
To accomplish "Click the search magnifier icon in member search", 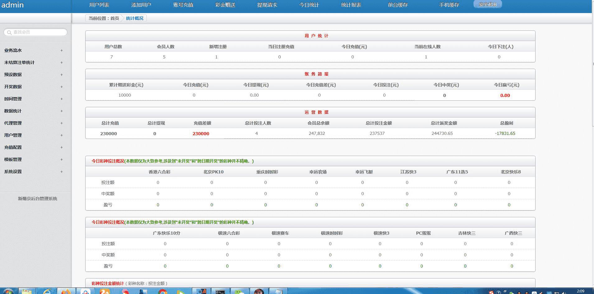I will (x=9, y=32).
